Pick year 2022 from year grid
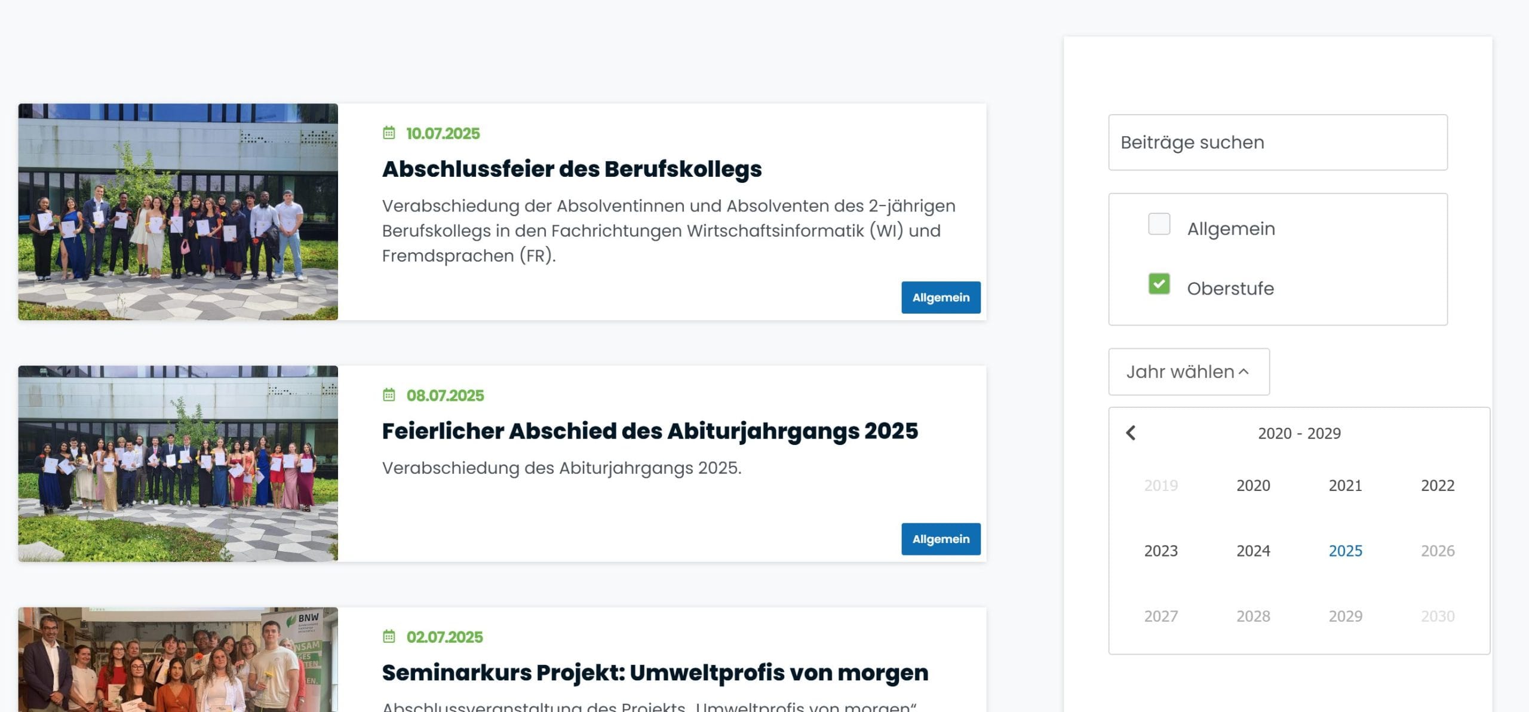This screenshot has height=712, width=1529. click(x=1437, y=486)
